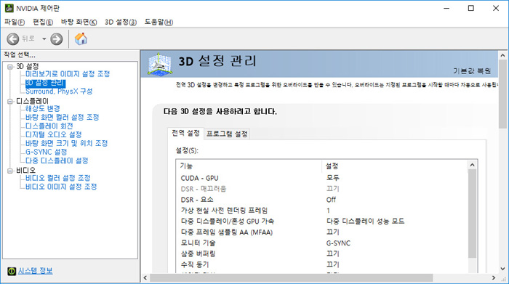Screen dimensions: 509x284
Task: Minimize the NVIDIA 제어판 window
Action: click(446, 9)
